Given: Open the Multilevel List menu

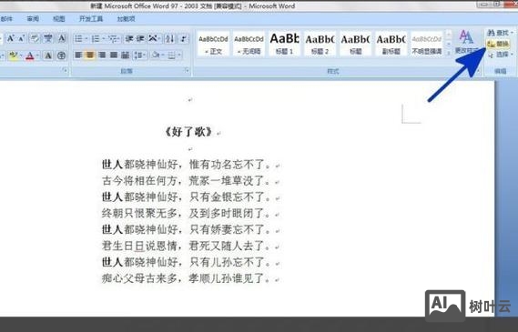Looking at the screenshot, I should [114, 39].
